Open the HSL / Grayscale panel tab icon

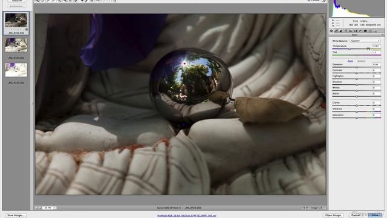tap(346, 31)
